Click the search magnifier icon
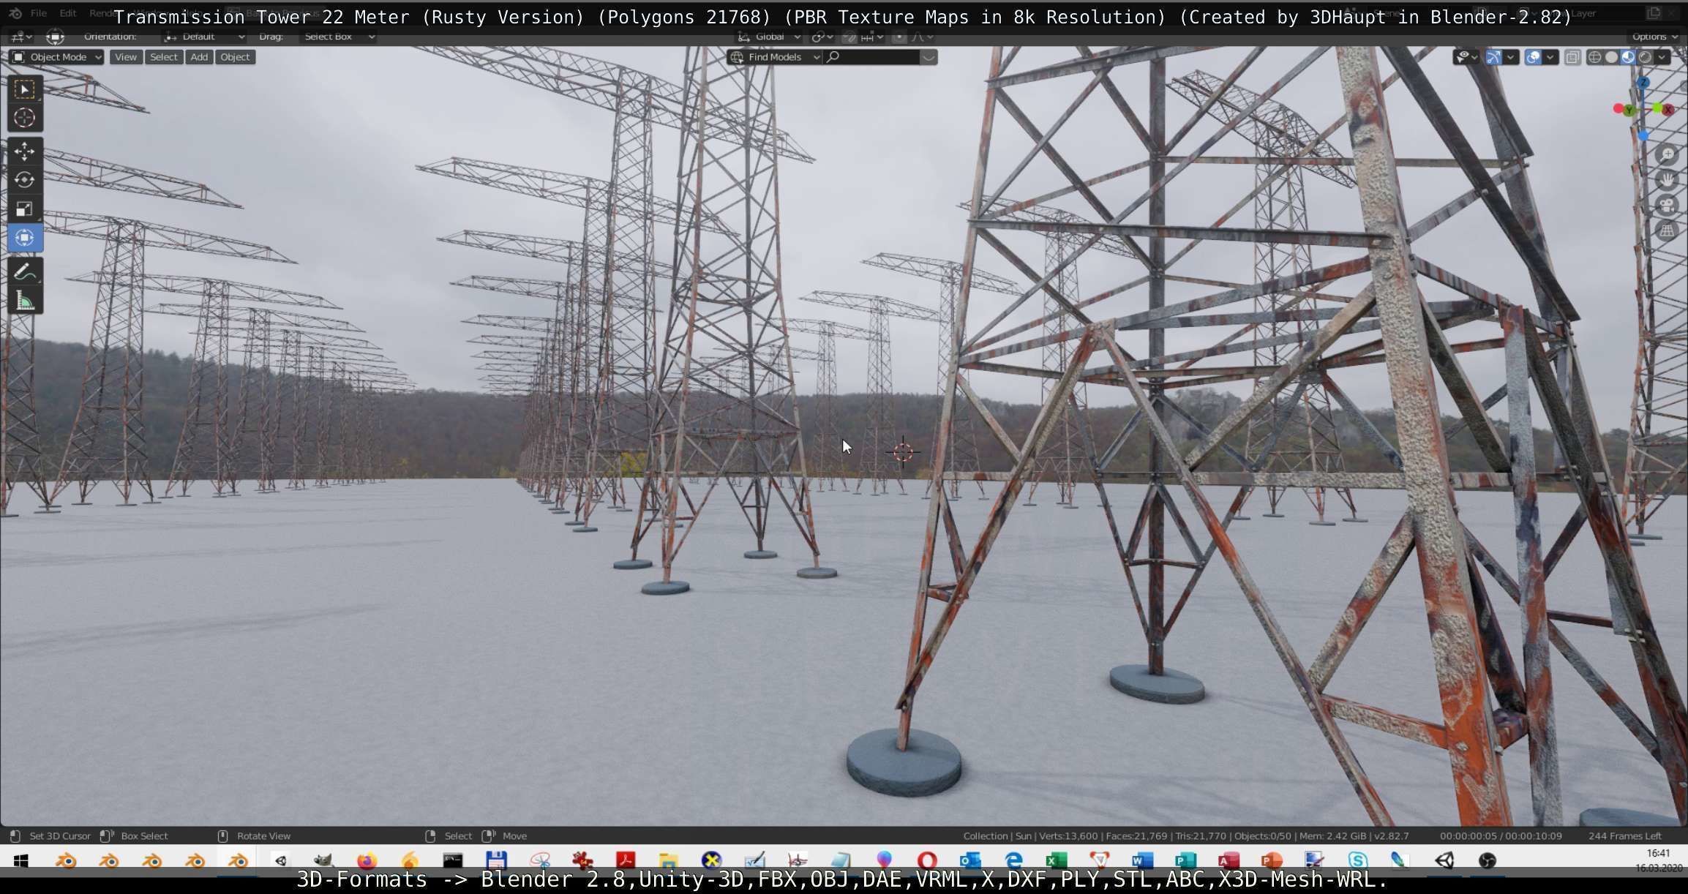The width and height of the screenshot is (1688, 894). 833,57
